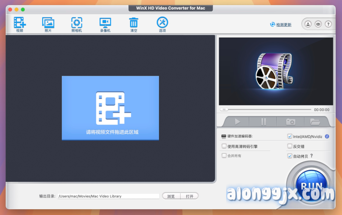Disable Intel/AMD/Nvidia hardware acceleration checkbox
This screenshot has width=342, height=215.
(290, 136)
